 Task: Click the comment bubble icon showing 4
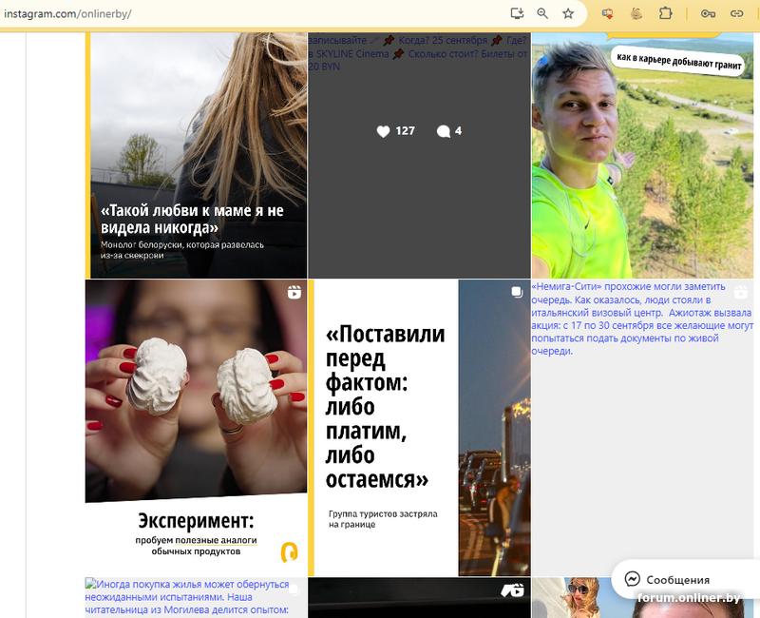point(443,131)
